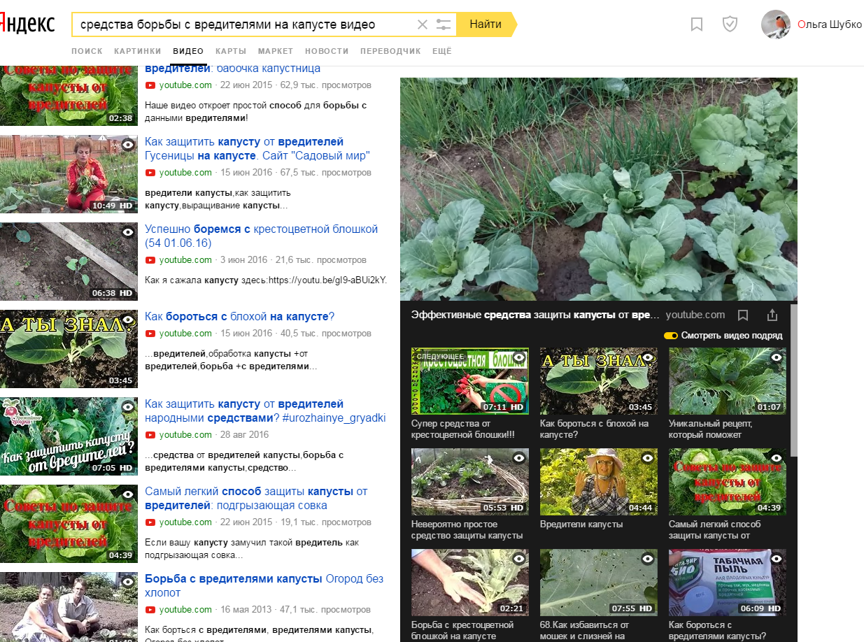
Task: Click eye icon on 'Как защитить капусту' 10:49 thumbnail
Action: coord(128,144)
